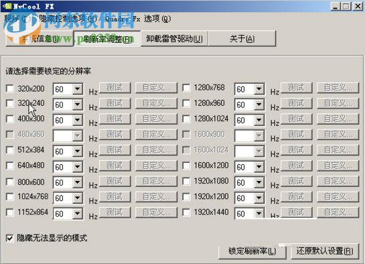Click 自定义 button for 1600x1200

point(338,166)
